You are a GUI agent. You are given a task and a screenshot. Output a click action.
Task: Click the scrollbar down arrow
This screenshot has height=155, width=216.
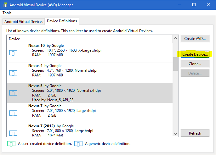tap(176, 134)
